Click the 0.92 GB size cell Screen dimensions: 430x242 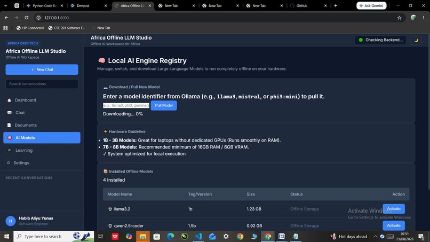[254, 226]
